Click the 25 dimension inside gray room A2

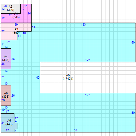coord(5,6)
